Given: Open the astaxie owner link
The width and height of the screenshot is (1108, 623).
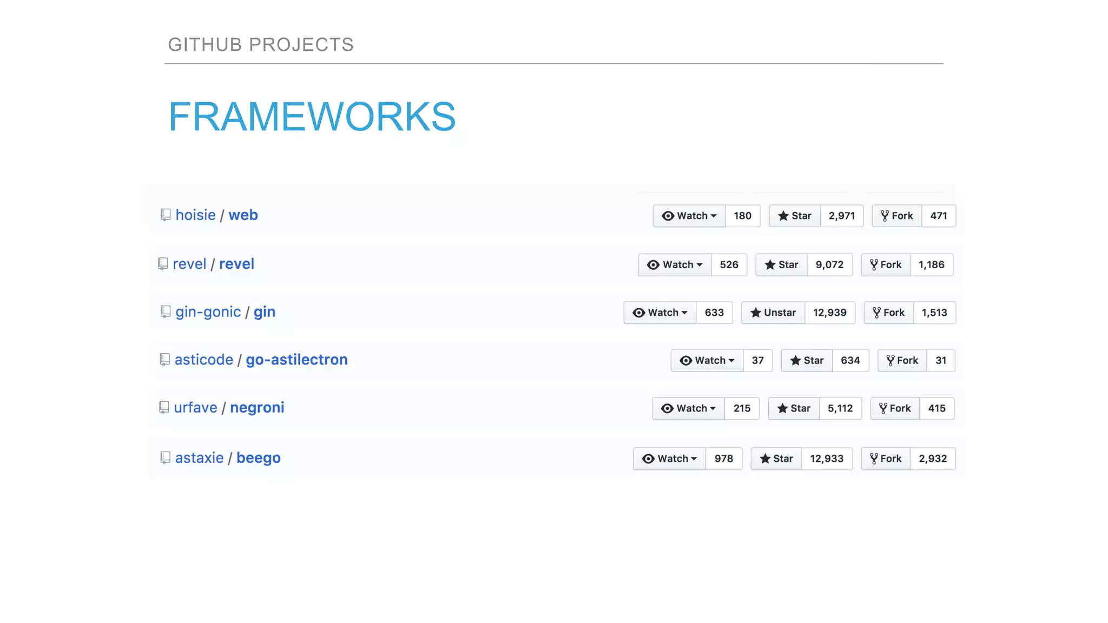Looking at the screenshot, I should pos(199,458).
